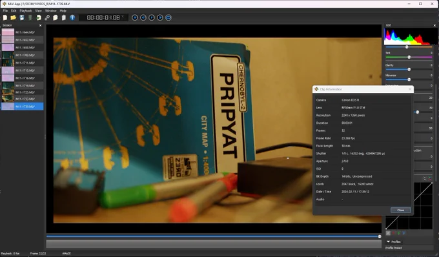The width and height of the screenshot is (439, 257).
Task: Collapse the Profiles section triangle
Action: [x=389, y=242]
